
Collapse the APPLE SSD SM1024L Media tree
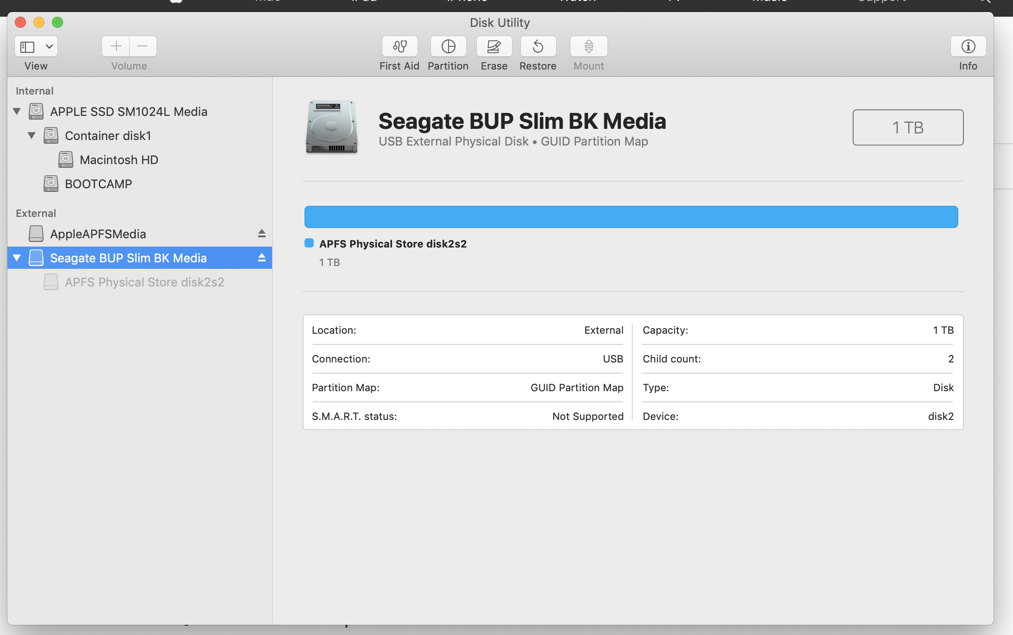(x=17, y=111)
